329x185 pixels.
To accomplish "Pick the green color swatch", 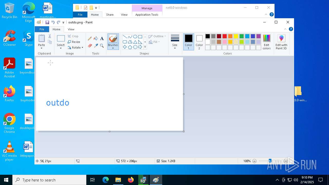I will tap(242, 36).
